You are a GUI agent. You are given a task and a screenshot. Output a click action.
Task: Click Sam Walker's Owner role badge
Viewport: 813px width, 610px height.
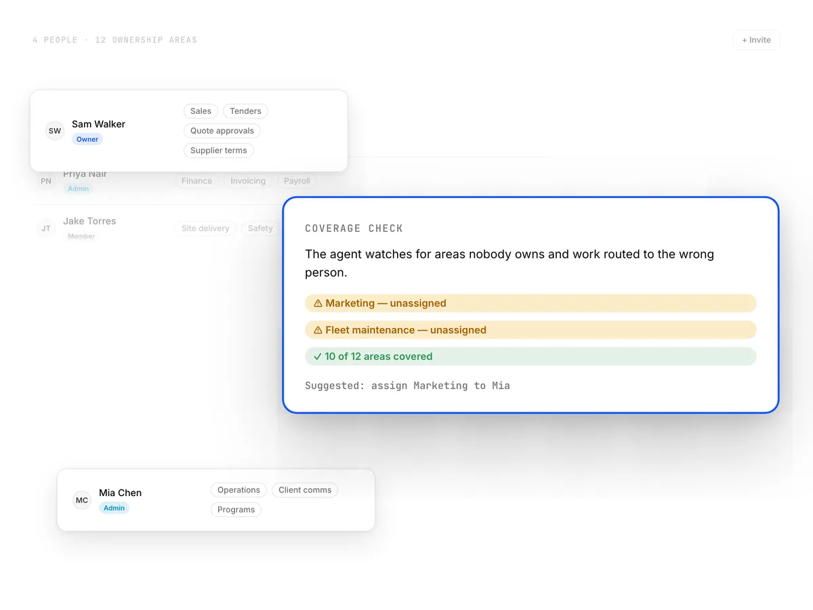[87, 140]
